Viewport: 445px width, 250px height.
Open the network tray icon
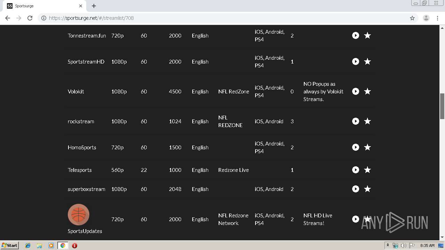coord(395,245)
